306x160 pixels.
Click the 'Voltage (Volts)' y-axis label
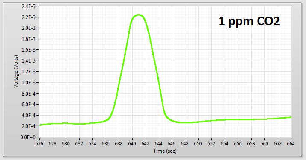pyautogui.click(x=16, y=71)
